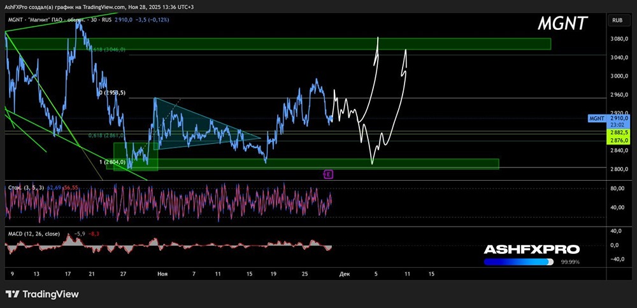Viewport: 637px width, 308px height.
Task: Click the 56,55 stochastic value in legend
Action: click(70, 188)
